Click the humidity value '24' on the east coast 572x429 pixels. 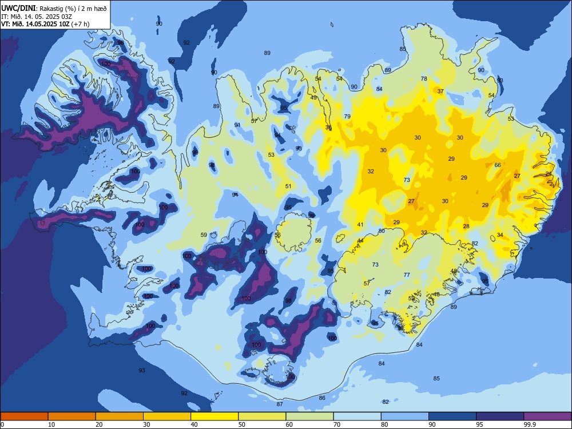pos(549,174)
